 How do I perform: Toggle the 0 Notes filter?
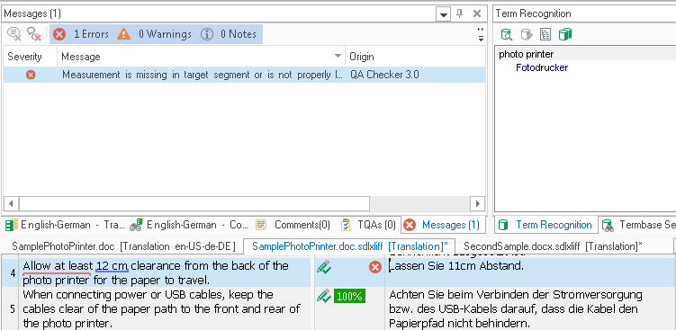click(x=229, y=34)
